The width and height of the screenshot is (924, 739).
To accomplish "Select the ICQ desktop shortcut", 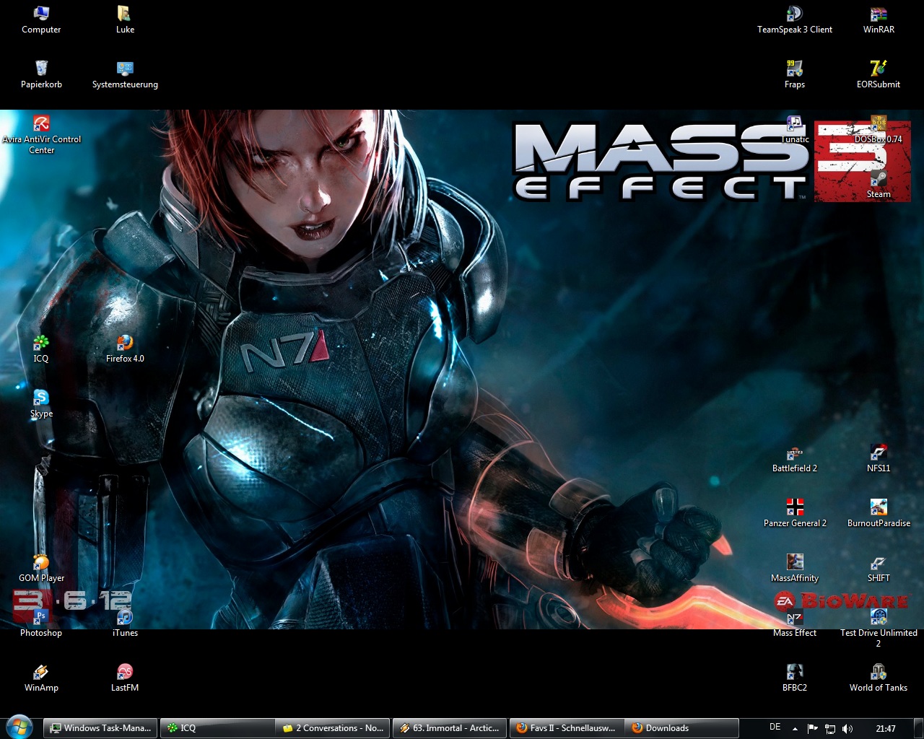I will (x=41, y=349).
